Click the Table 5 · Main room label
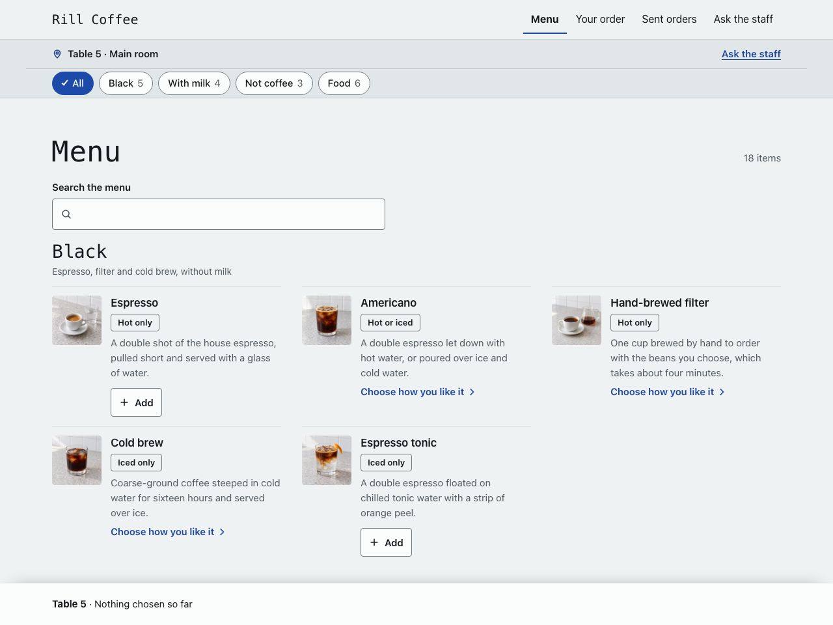 coord(113,54)
